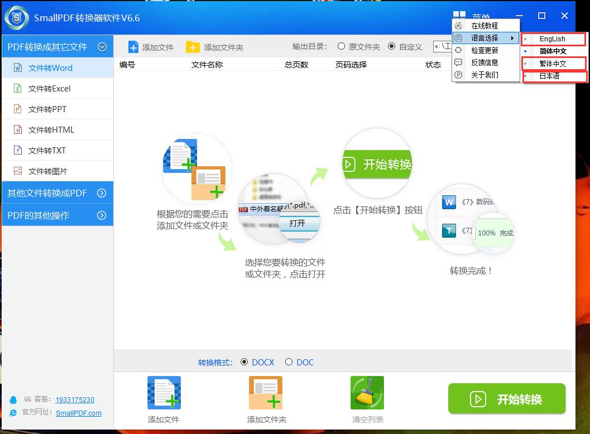Image resolution: width=590 pixels, height=434 pixels.
Task: Click the output directory path field
Action: tap(443, 46)
